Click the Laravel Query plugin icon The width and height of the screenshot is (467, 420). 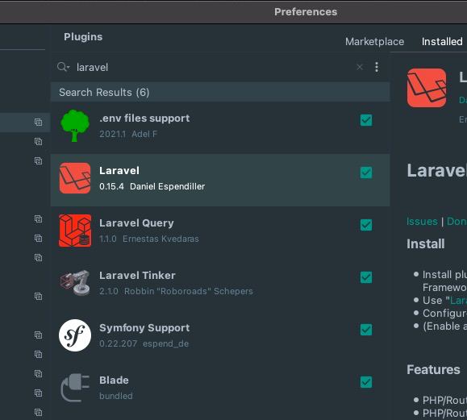(x=75, y=231)
